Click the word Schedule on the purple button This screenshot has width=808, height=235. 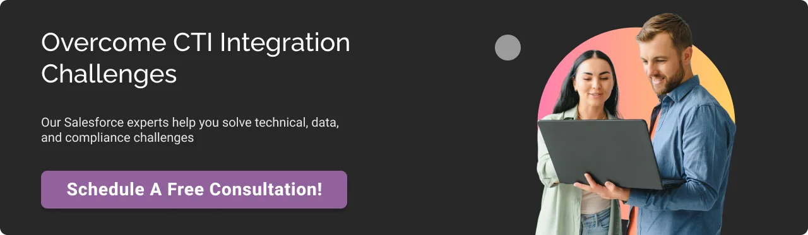[96, 189]
